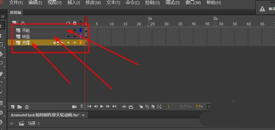Select 场景 1 in the edit bar
275x130 pixels.
[34, 124]
